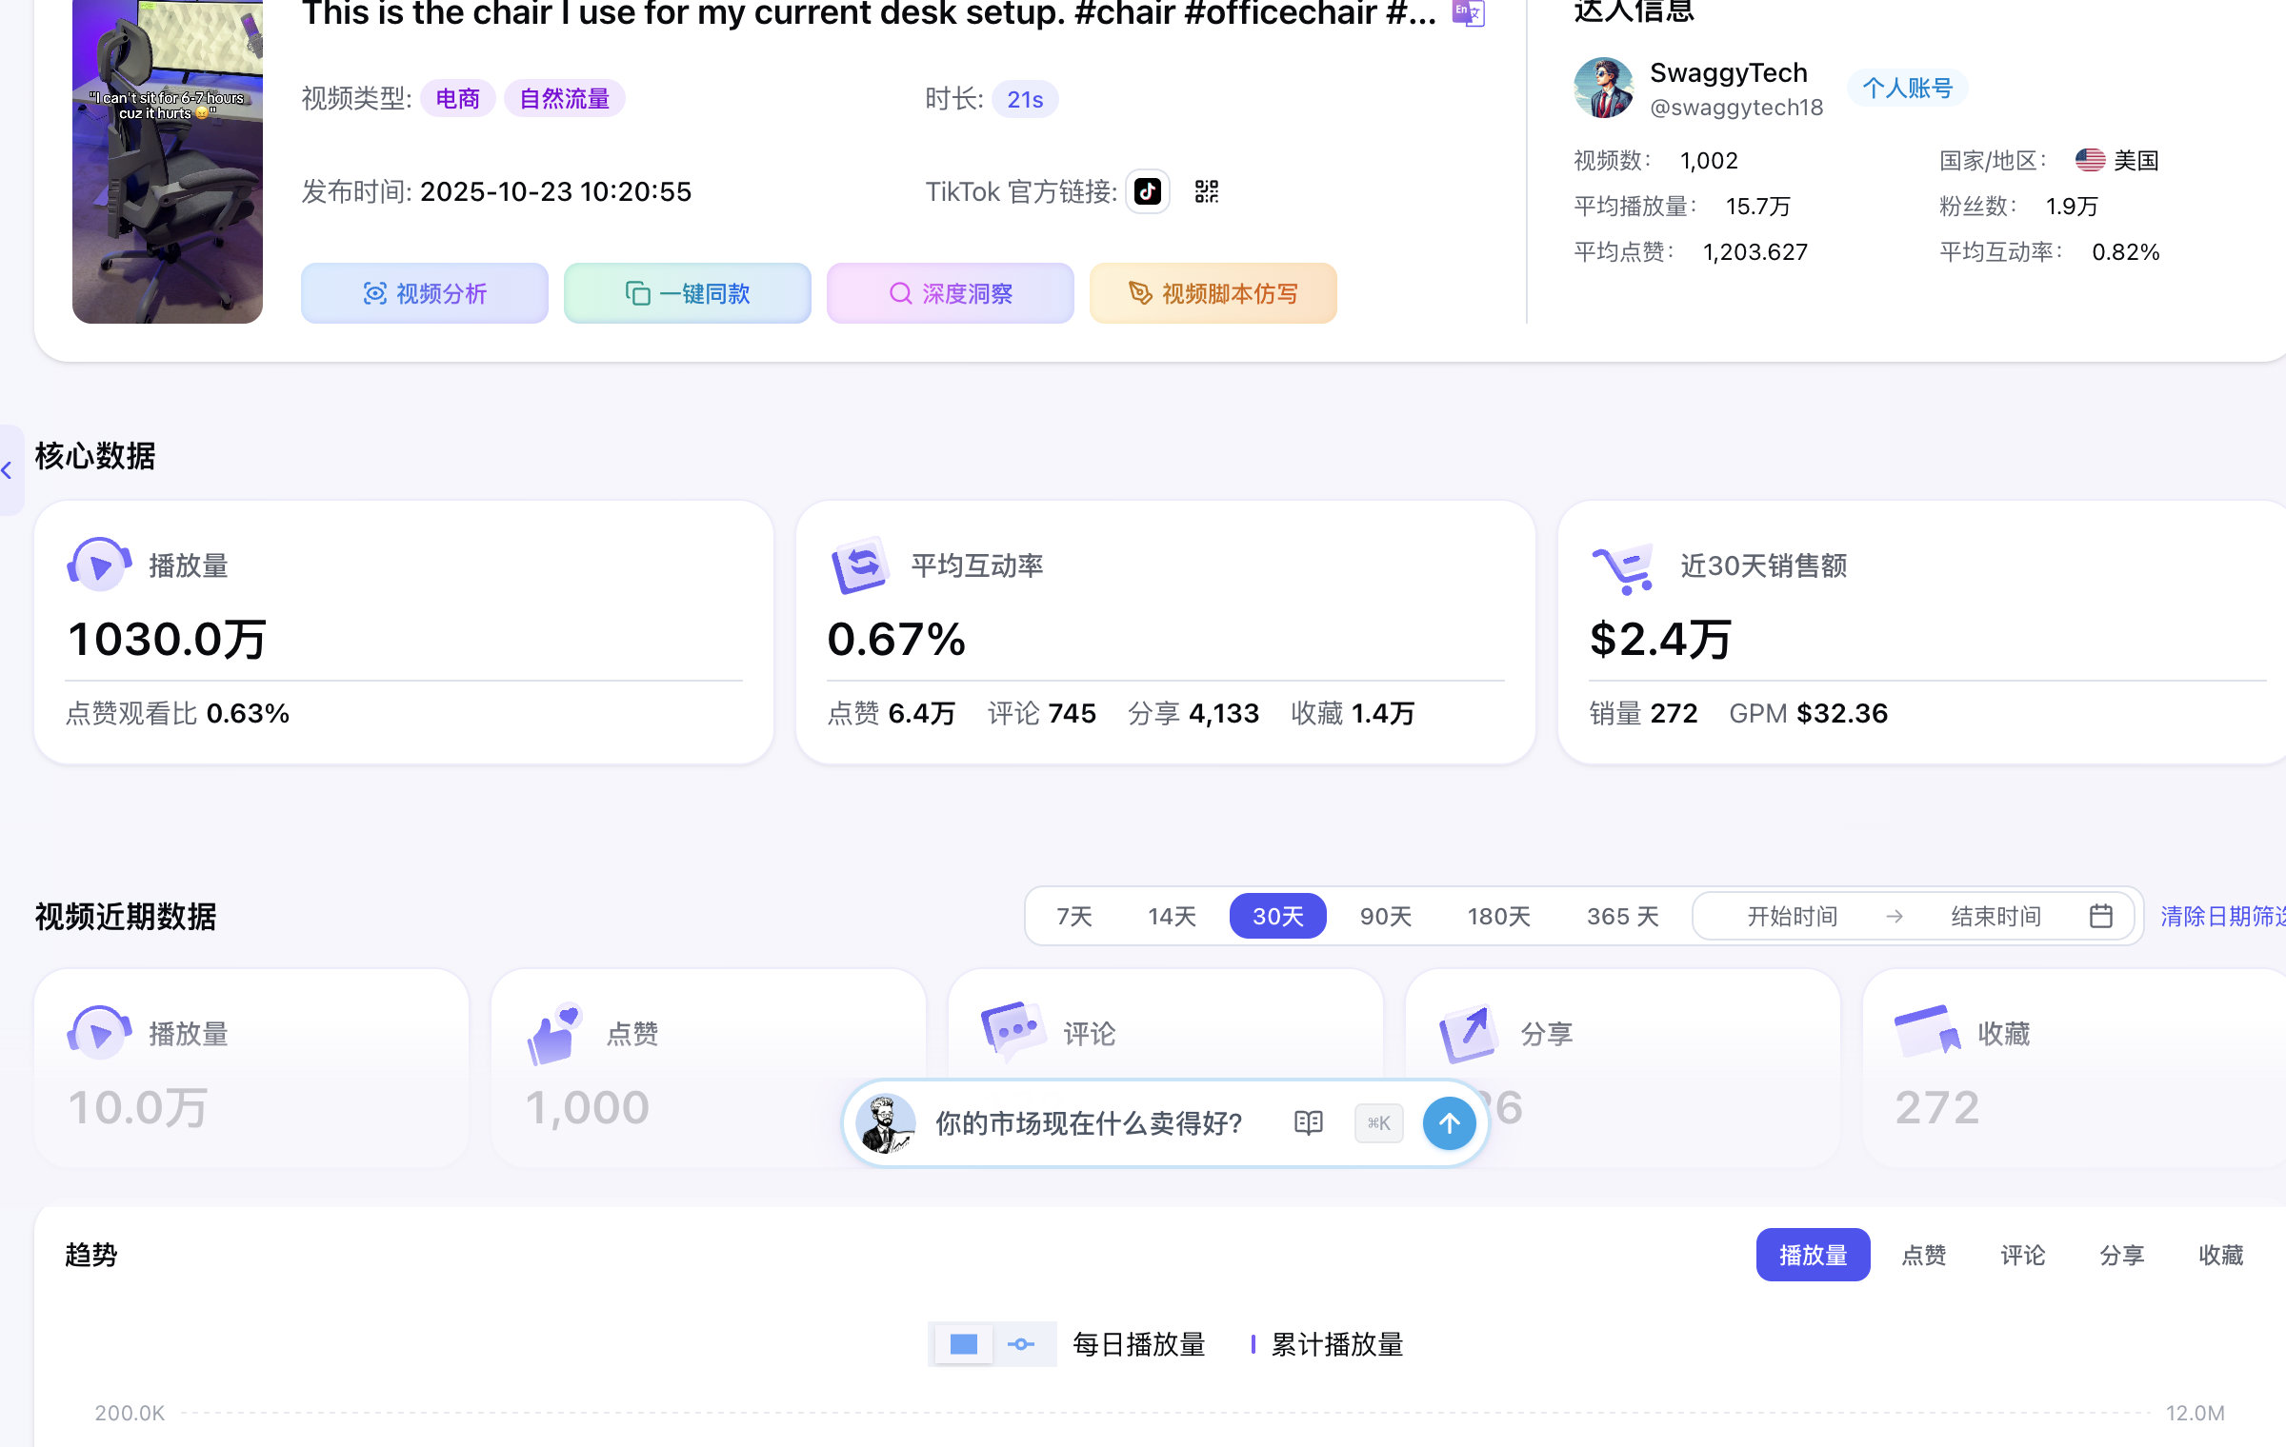Show the QR code for the video
The height and width of the screenshot is (1447, 2286).
point(1207,191)
